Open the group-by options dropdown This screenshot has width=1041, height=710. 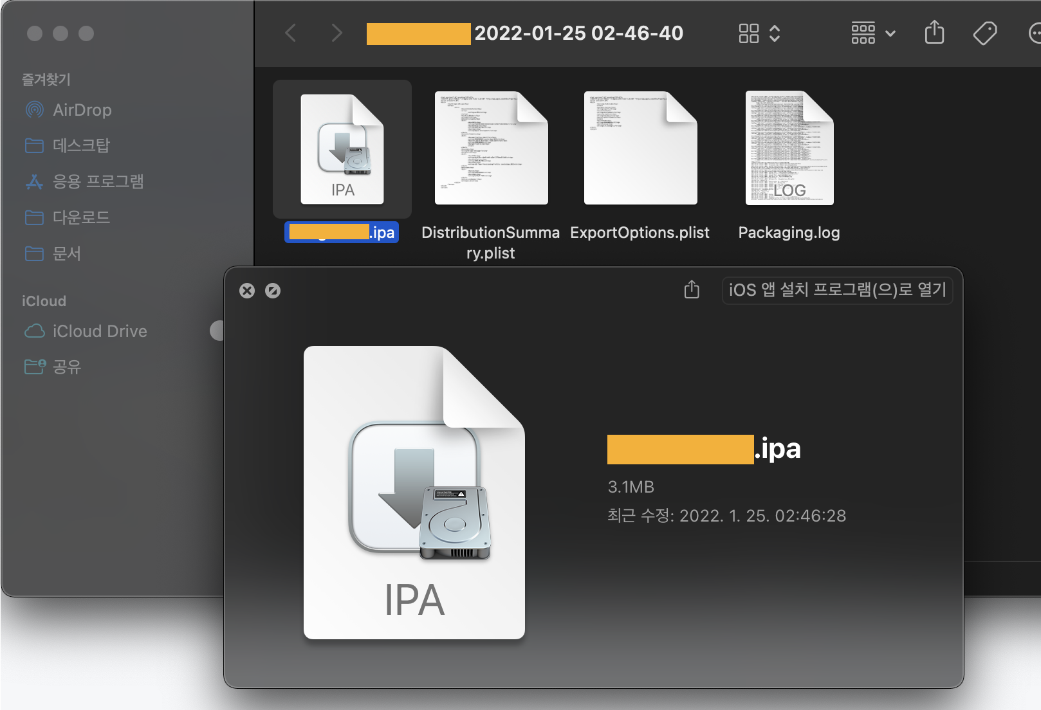[x=872, y=33]
